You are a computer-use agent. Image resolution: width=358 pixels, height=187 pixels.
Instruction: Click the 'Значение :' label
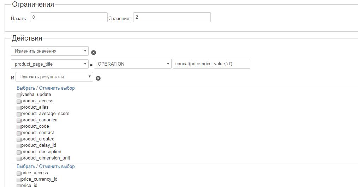[x=120, y=19]
